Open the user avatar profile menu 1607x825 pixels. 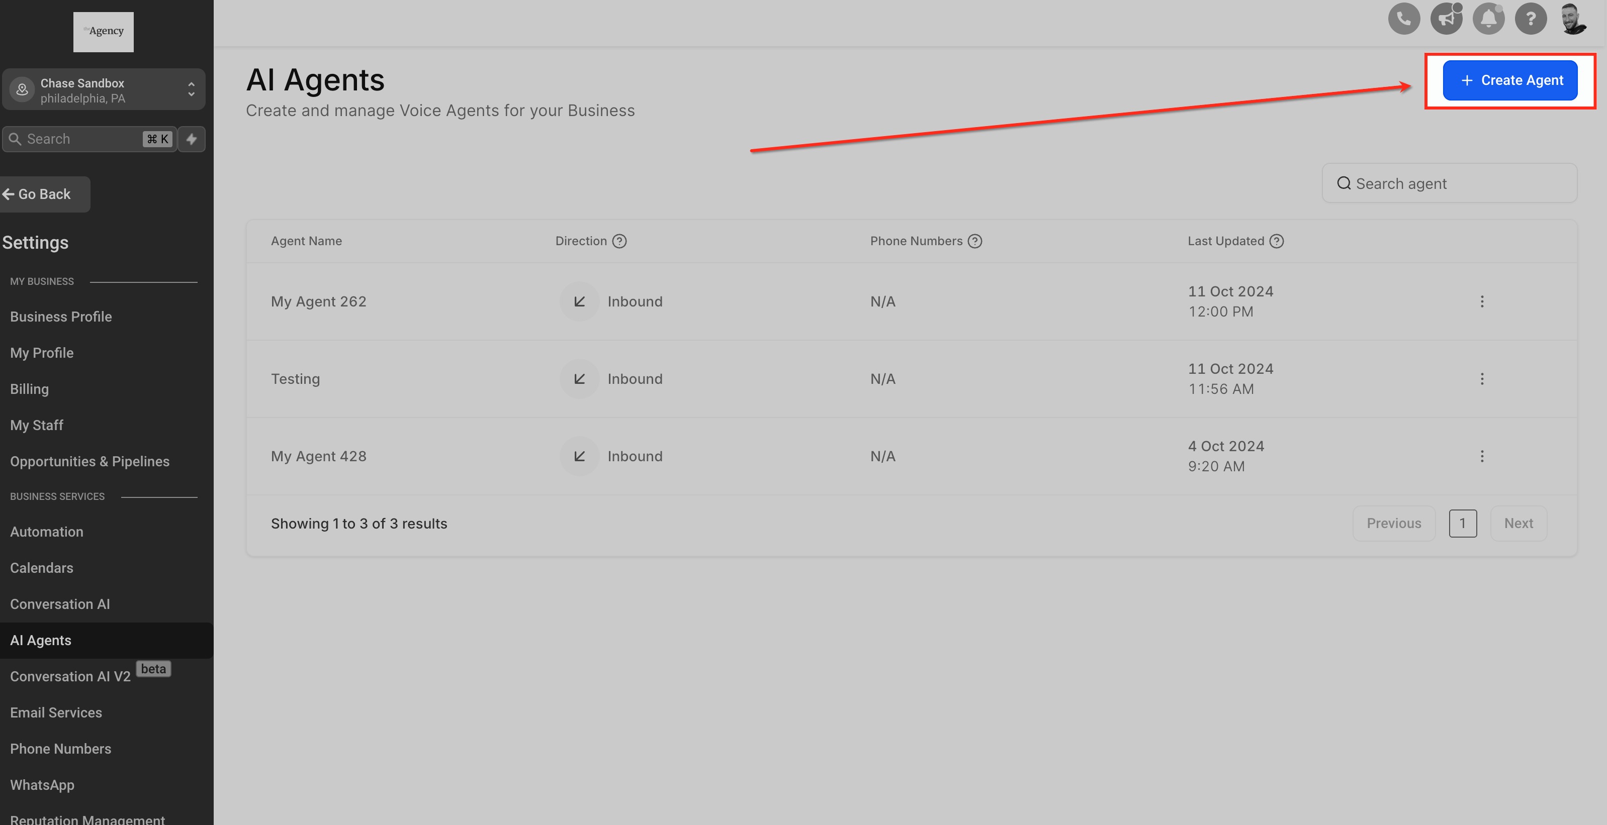click(1573, 19)
